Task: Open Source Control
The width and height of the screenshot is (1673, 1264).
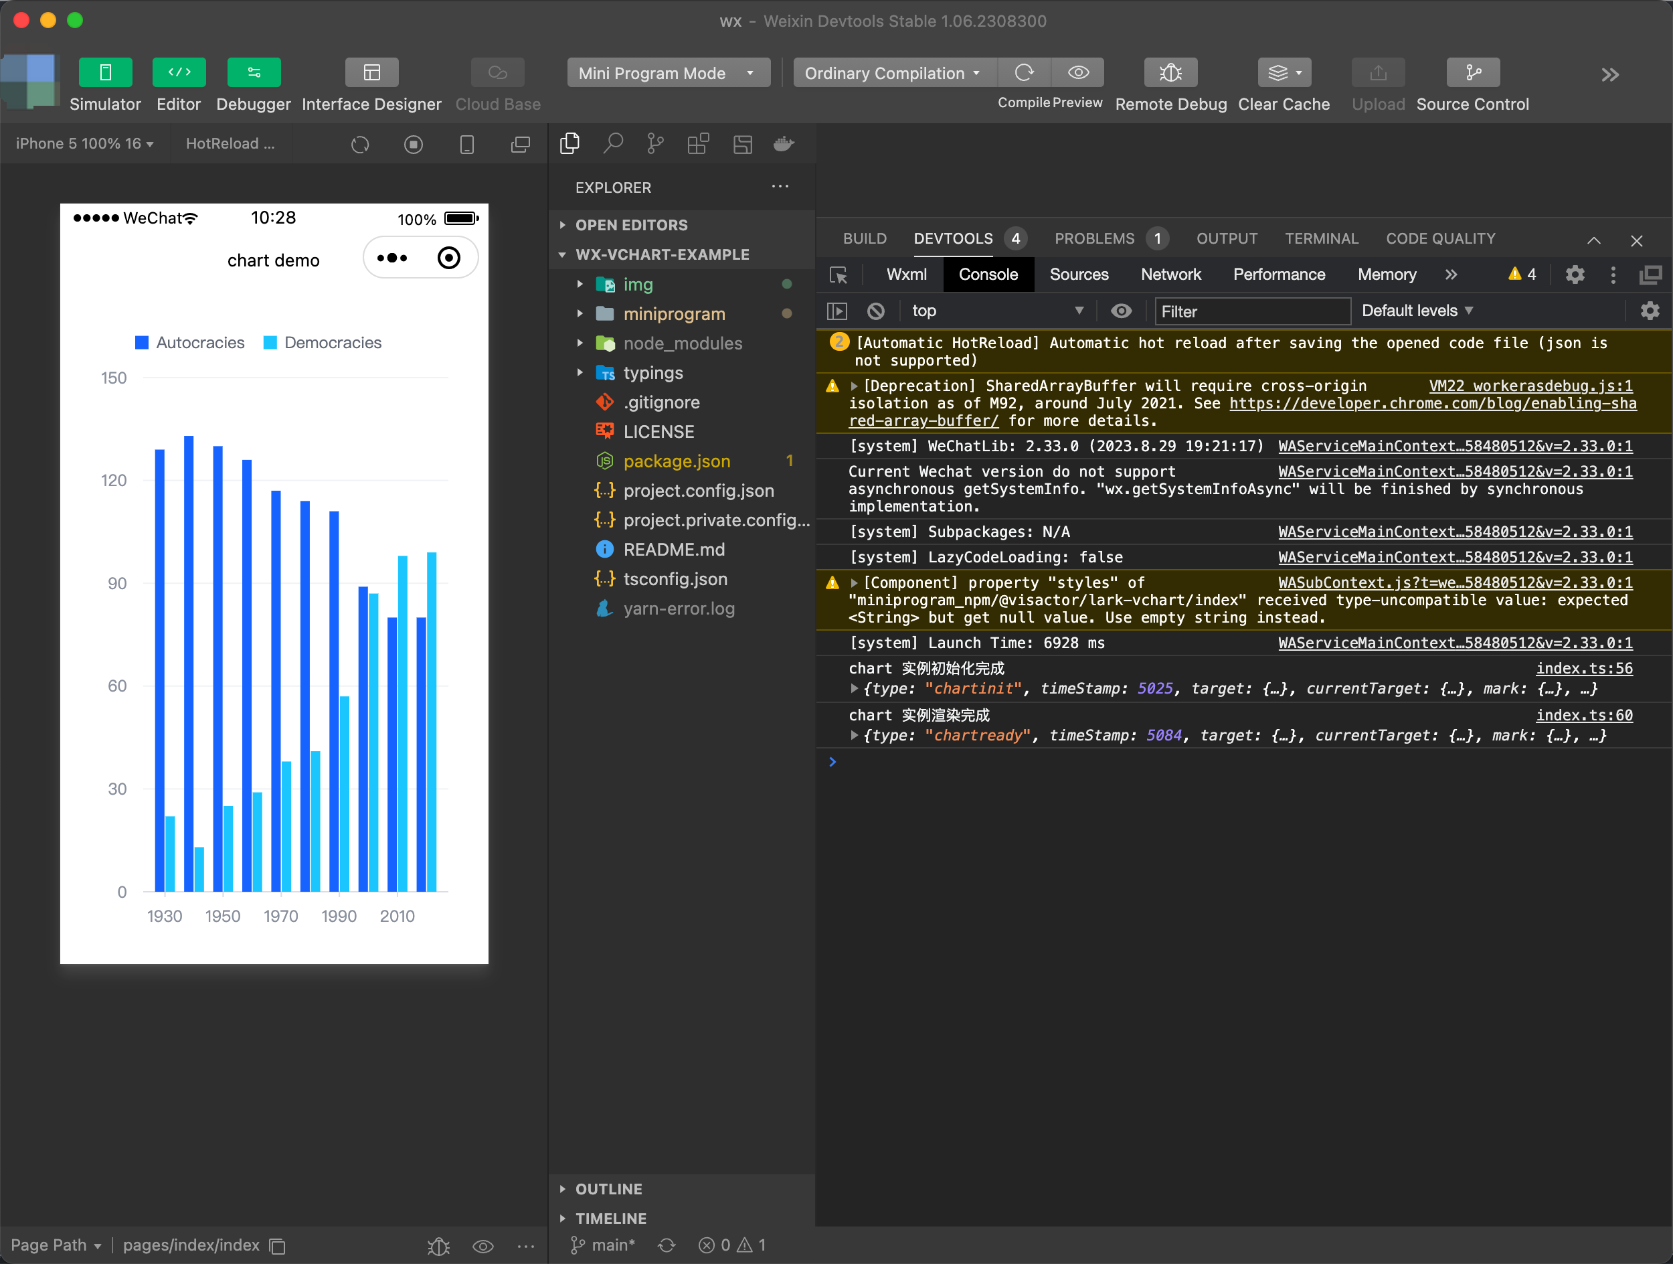Action: pyautogui.click(x=1472, y=72)
